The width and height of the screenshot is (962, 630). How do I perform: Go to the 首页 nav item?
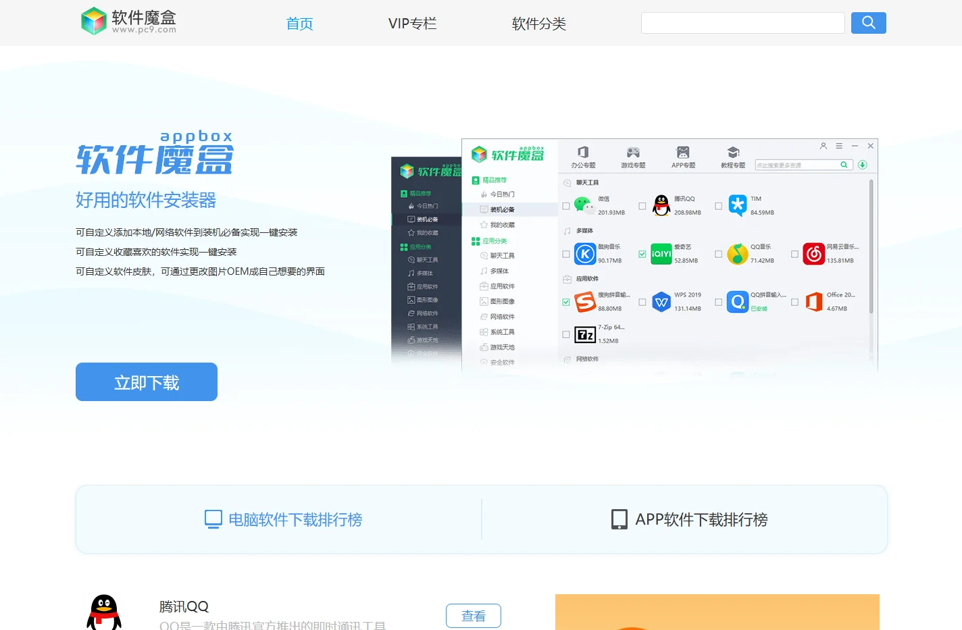click(300, 24)
